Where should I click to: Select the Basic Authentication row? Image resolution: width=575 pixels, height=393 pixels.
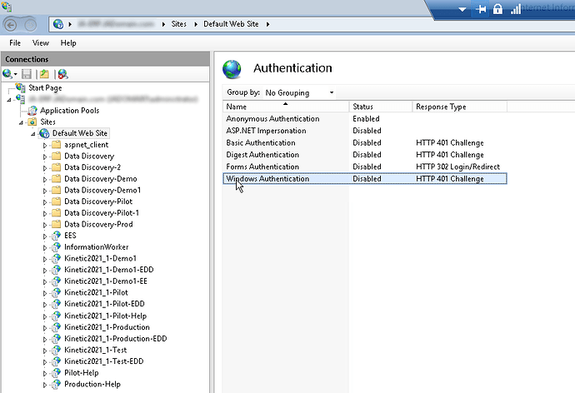[x=364, y=143]
